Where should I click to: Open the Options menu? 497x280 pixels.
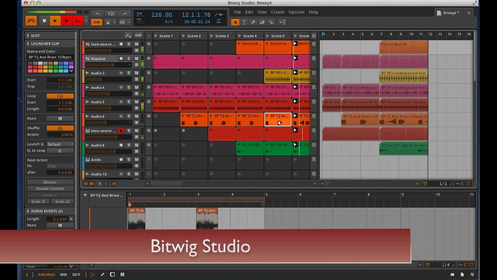(x=296, y=12)
